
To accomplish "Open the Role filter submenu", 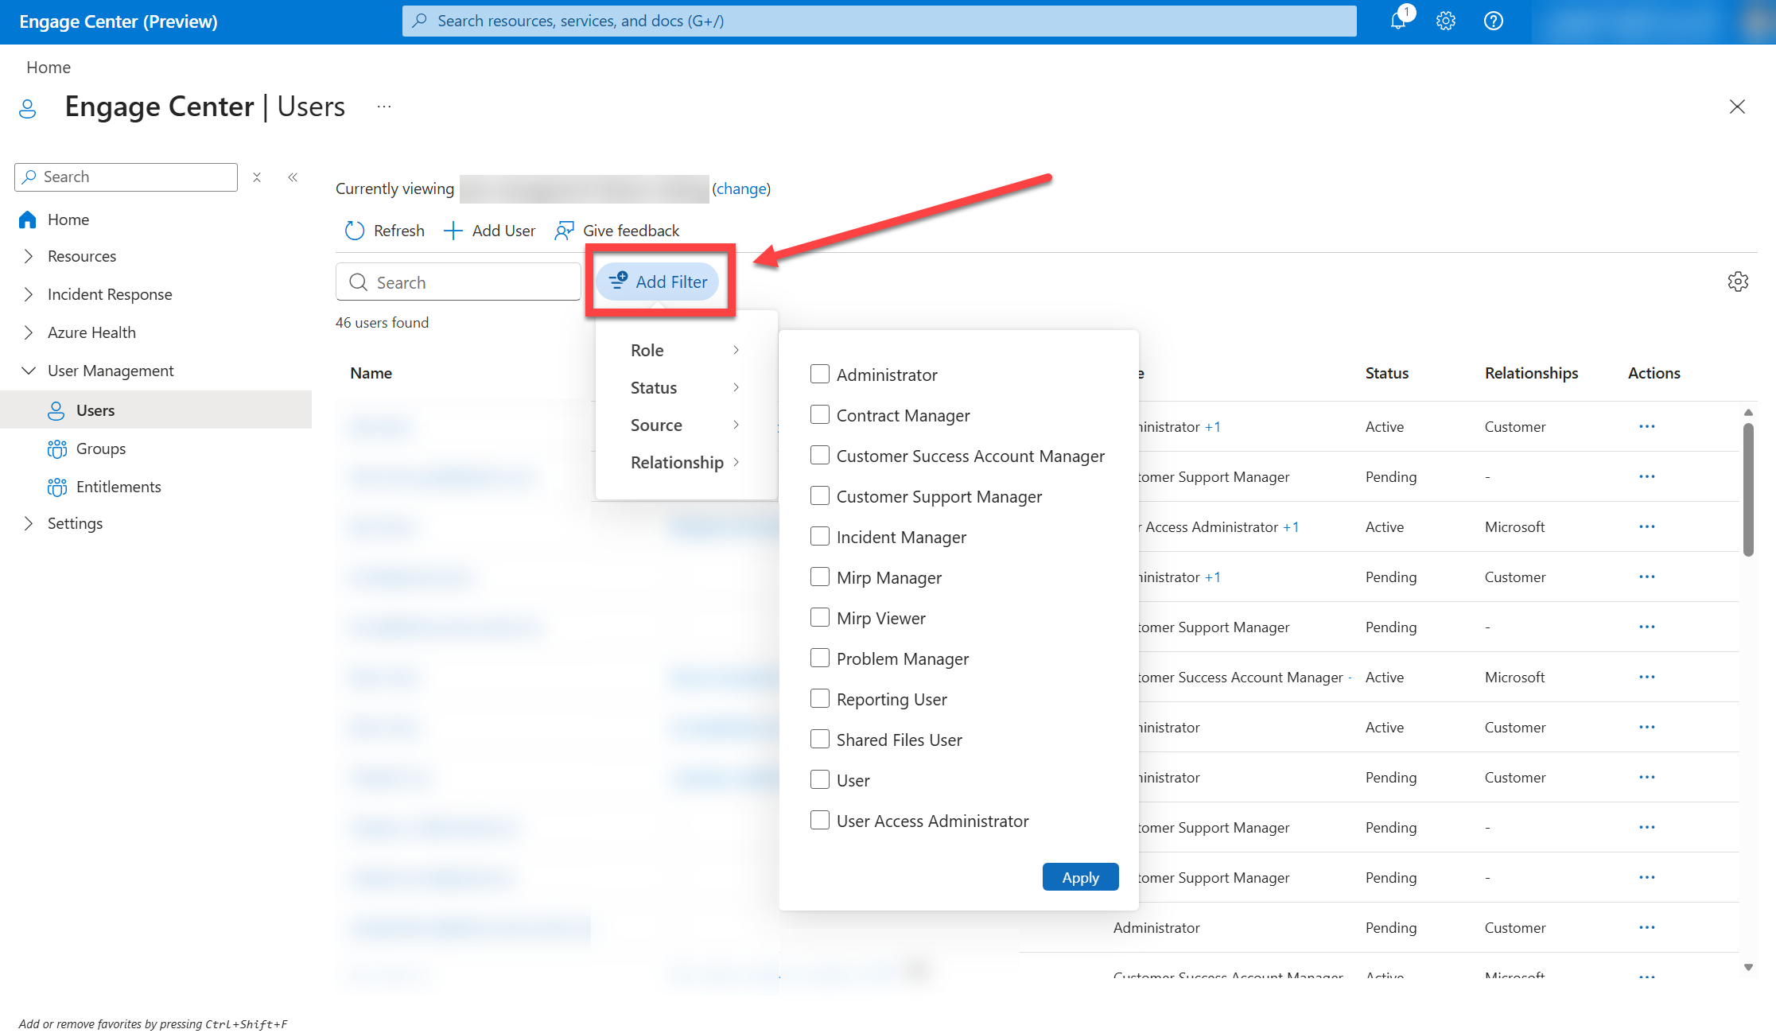I will pos(686,350).
